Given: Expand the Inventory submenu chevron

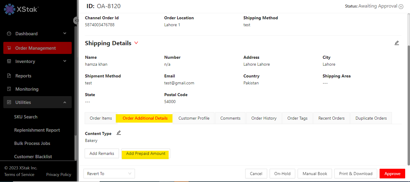Looking at the screenshot, I should tap(65, 61).
